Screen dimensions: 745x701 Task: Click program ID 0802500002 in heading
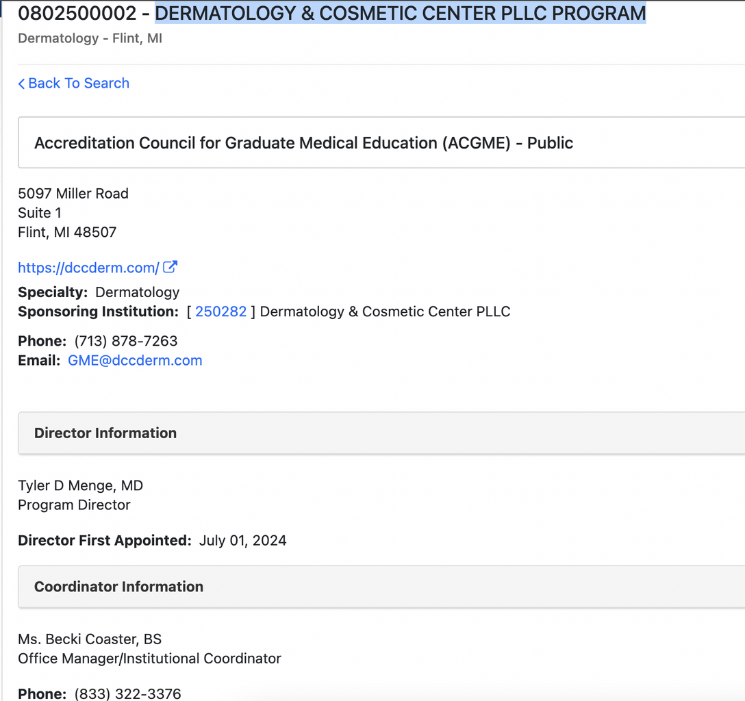(x=75, y=13)
